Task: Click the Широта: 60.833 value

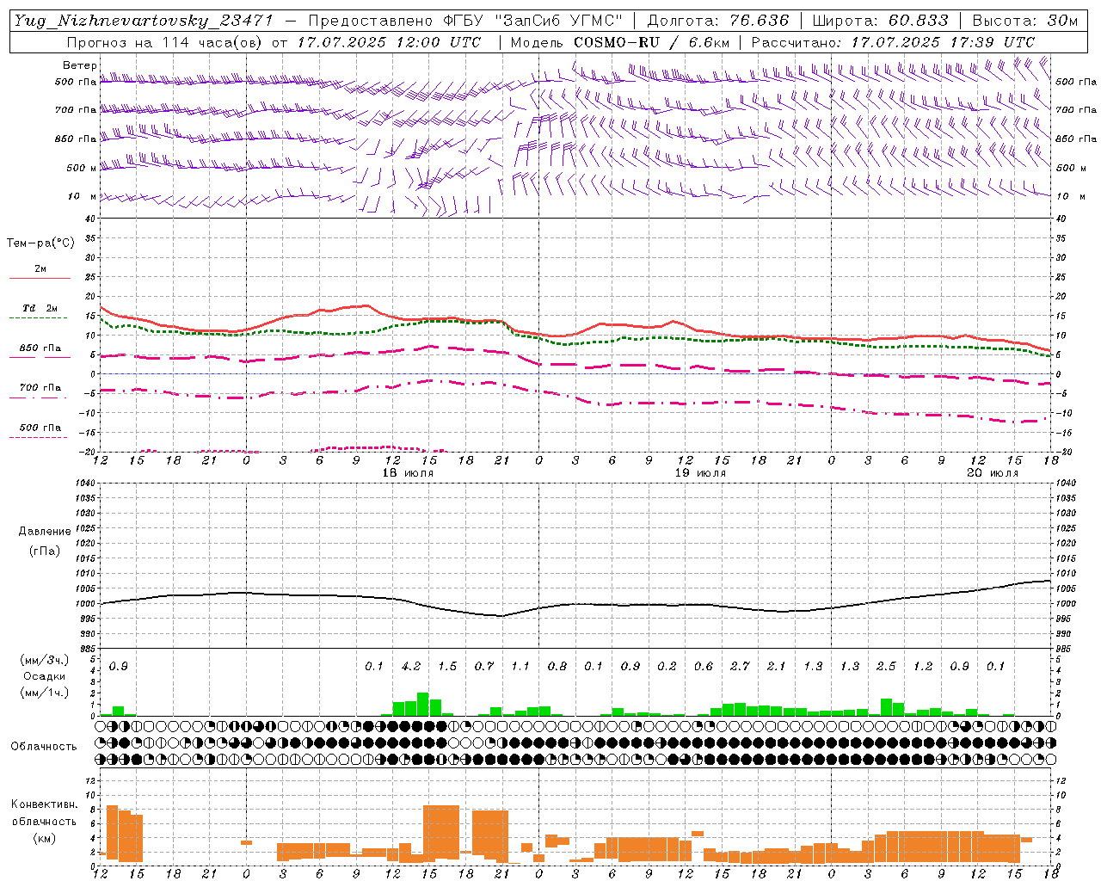Action: point(880,21)
